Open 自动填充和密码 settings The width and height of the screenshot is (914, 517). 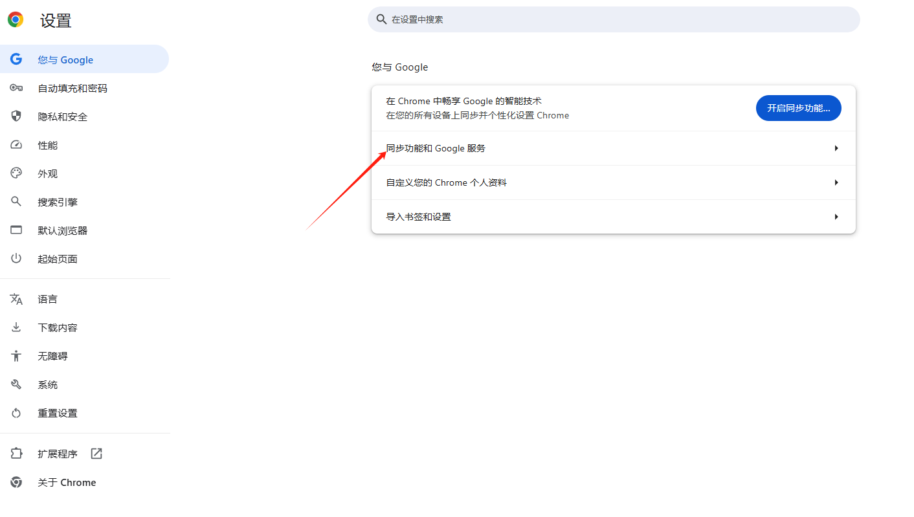(84, 88)
